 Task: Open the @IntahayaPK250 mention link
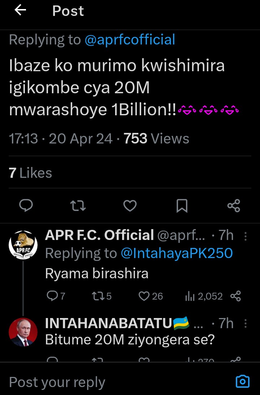point(177,253)
